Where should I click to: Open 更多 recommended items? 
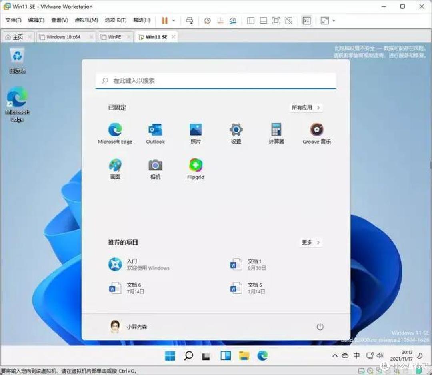click(311, 243)
